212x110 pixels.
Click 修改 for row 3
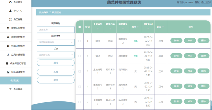[x=190, y=71]
